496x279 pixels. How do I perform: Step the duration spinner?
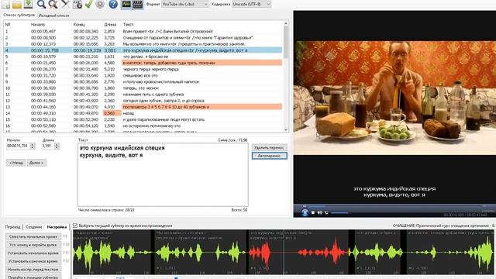57,146
